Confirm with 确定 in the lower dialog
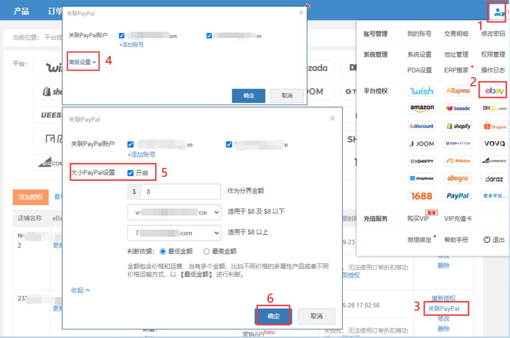Image resolution: width=510 pixels, height=338 pixels. click(x=273, y=316)
